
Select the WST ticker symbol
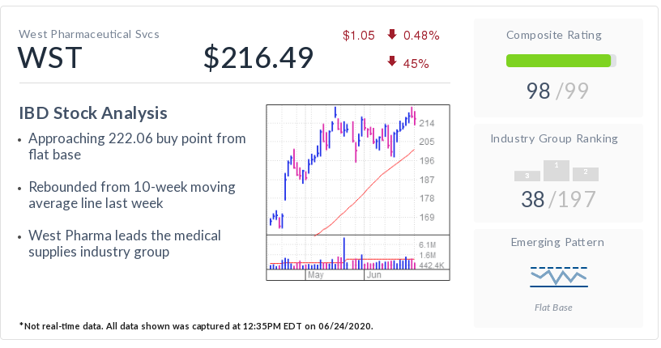(x=49, y=58)
